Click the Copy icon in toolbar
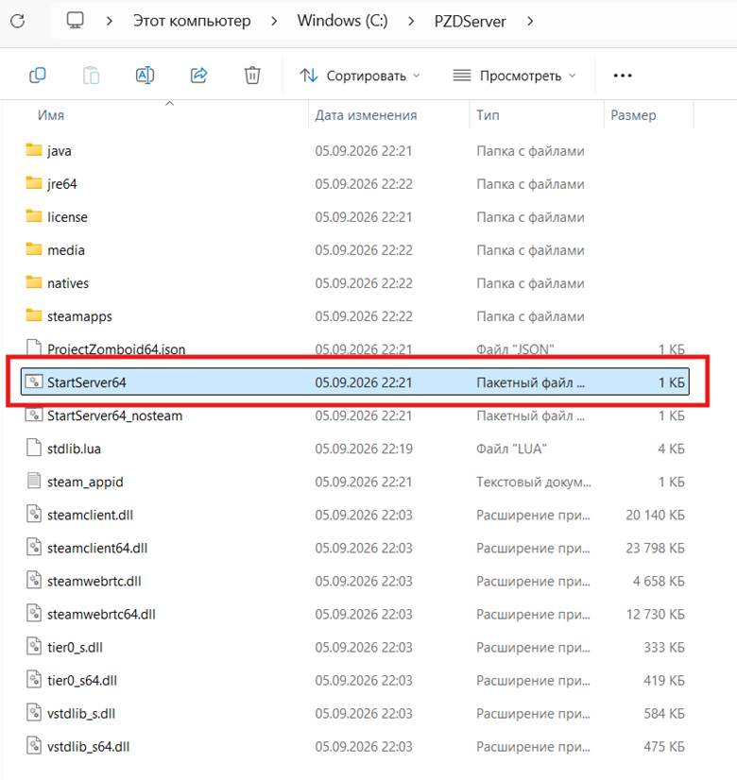Viewport: 737px width, 780px height. click(x=38, y=76)
